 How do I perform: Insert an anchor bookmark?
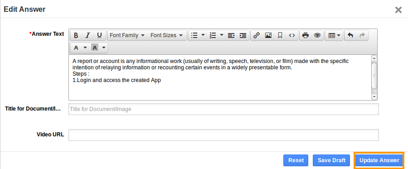pyautogui.click(x=280, y=35)
